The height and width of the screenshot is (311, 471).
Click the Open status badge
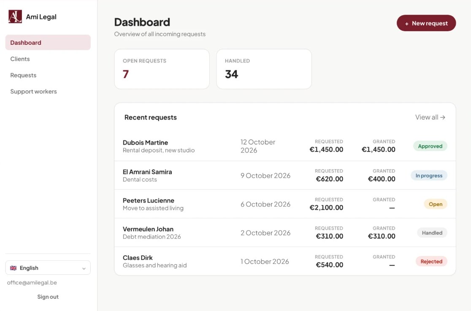[x=436, y=204]
